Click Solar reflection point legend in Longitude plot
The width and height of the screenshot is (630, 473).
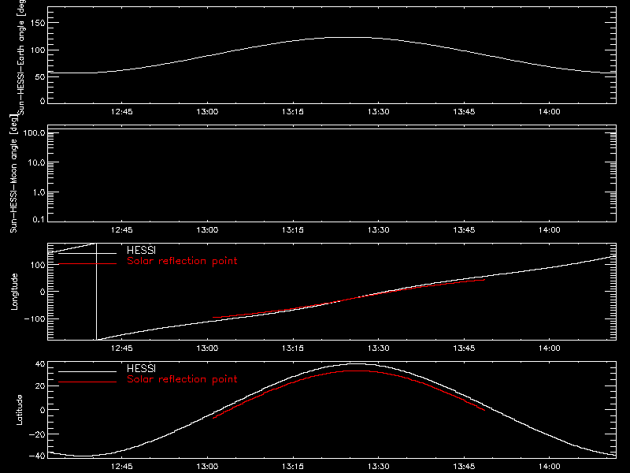182,261
